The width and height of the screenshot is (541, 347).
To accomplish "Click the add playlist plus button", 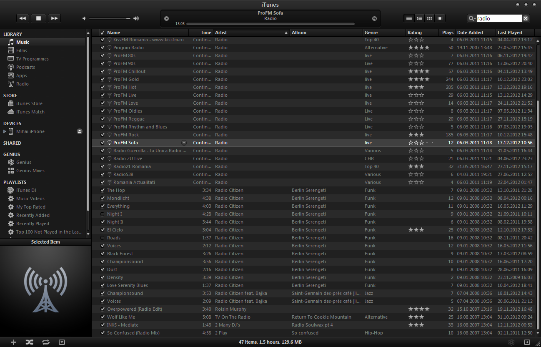I will point(13,342).
